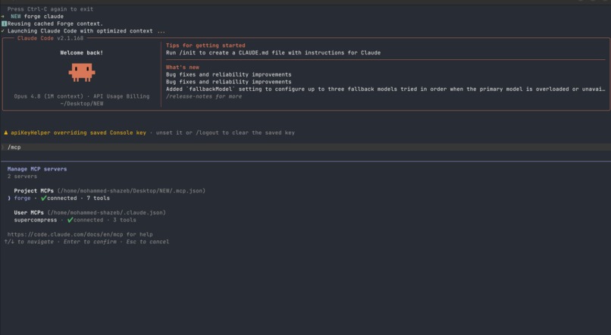
Task: Click the fallbackModel setting release note line
Action: (385, 89)
